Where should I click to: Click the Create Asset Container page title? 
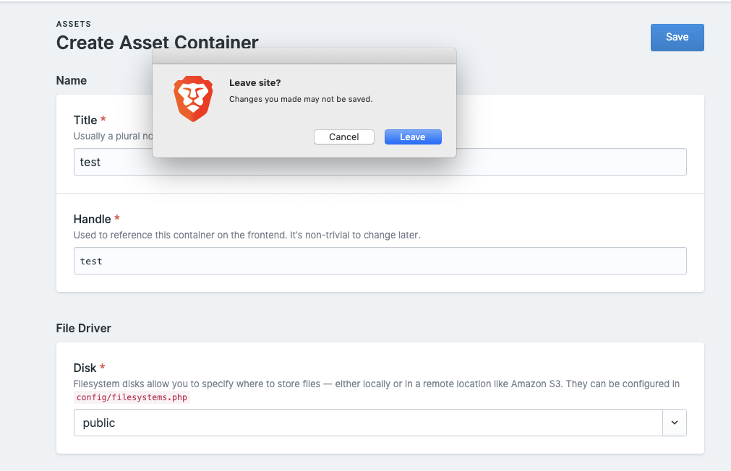pos(156,43)
